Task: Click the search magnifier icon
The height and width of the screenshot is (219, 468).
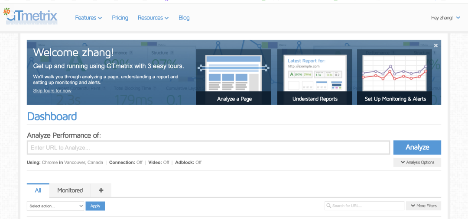Action: point(329,206)
